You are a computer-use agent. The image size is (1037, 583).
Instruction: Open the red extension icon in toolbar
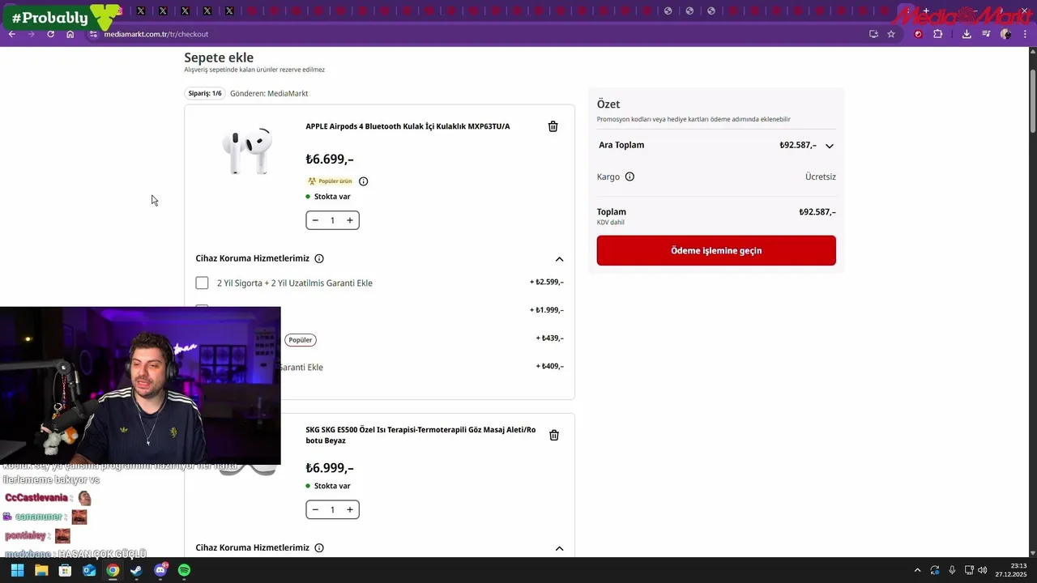(x=918, y=34)
